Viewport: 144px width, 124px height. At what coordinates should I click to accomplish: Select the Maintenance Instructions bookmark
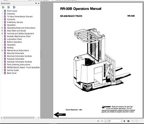click(18, 51)
